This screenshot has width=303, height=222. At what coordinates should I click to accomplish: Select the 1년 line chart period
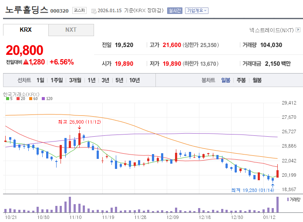tap(91, 80)
